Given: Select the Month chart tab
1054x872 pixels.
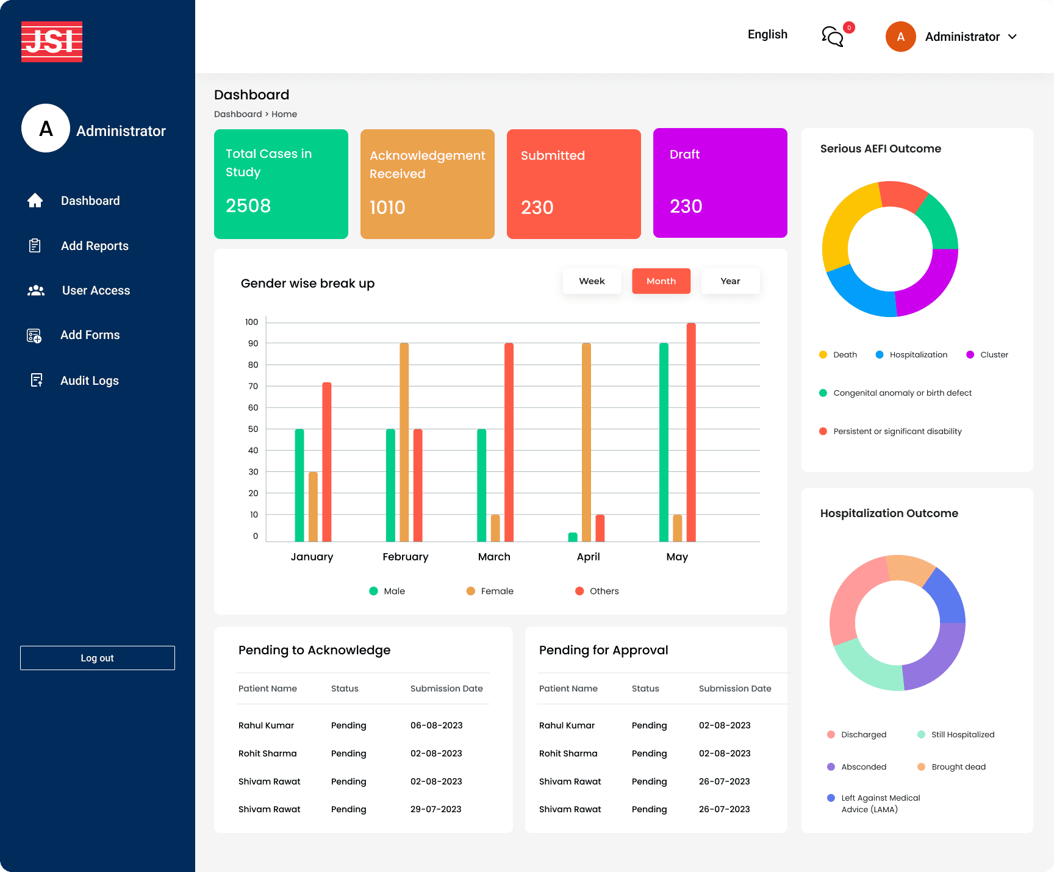Looking at the screenshot, I should click(x=661, y=281).
